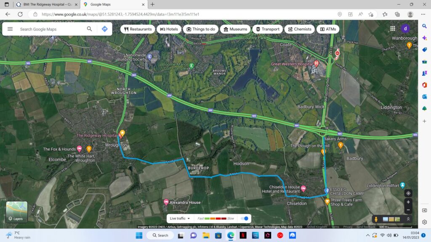Open the Live traffic dropdown
Screen dimensions: 431x242
pos(179,218)
